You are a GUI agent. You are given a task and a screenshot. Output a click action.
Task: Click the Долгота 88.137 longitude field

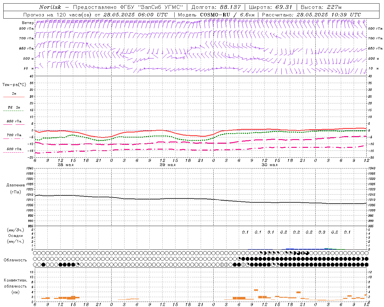pyautogui.click(x=216, y=7)
